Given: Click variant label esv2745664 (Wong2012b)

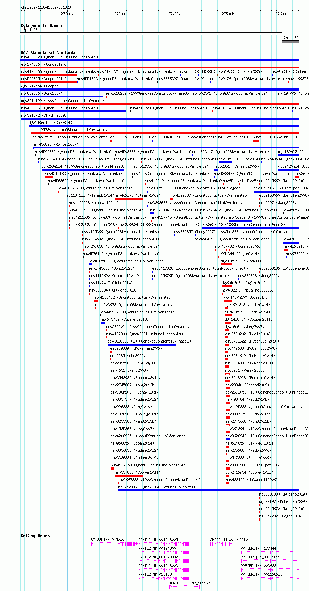Looking at the screenshot, I should tap(44, 64).
